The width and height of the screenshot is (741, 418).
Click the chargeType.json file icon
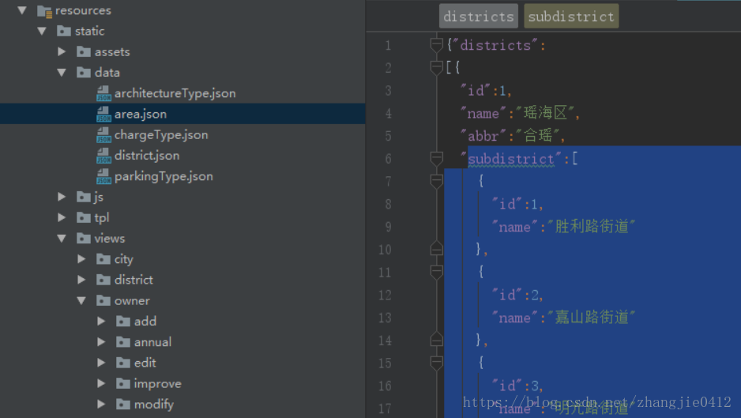point(103,135)
